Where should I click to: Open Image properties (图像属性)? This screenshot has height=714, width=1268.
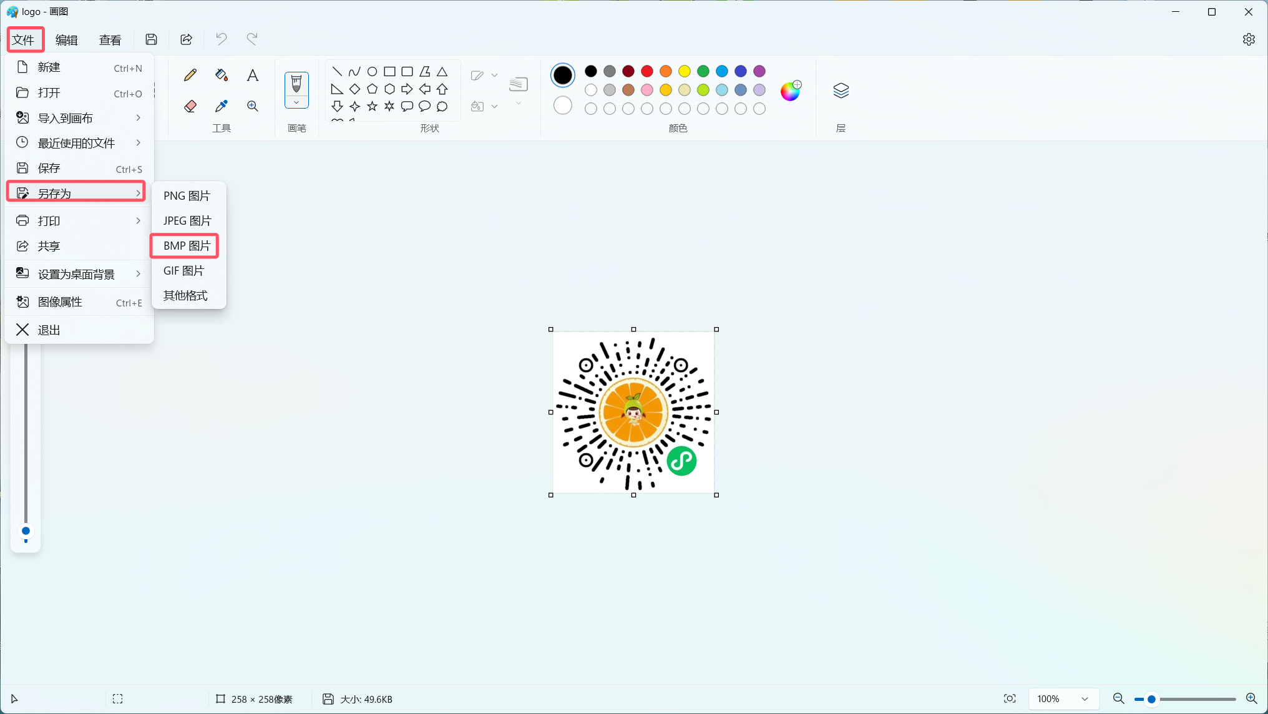point(79,302)
